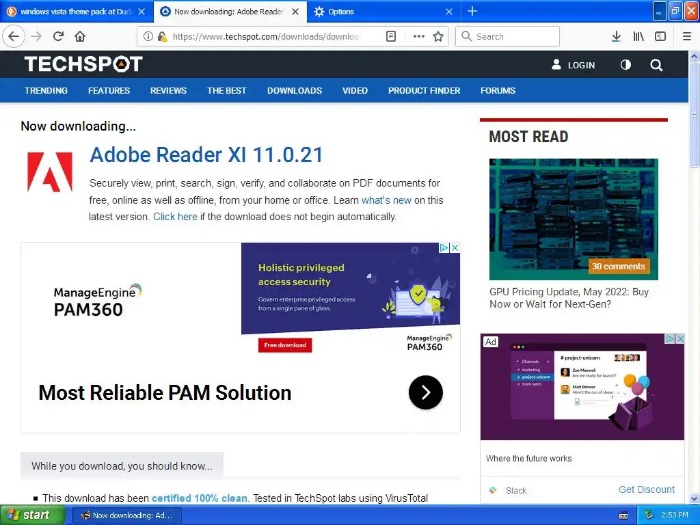
Task: Open the Adobe Reader XI 11.0.21 title link
Action: pos(206,155)
